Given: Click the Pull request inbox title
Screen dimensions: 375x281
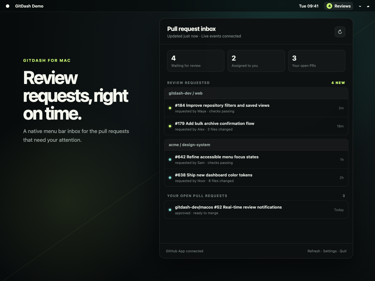Looking at the screenshot, I should [x=192, y=29].
